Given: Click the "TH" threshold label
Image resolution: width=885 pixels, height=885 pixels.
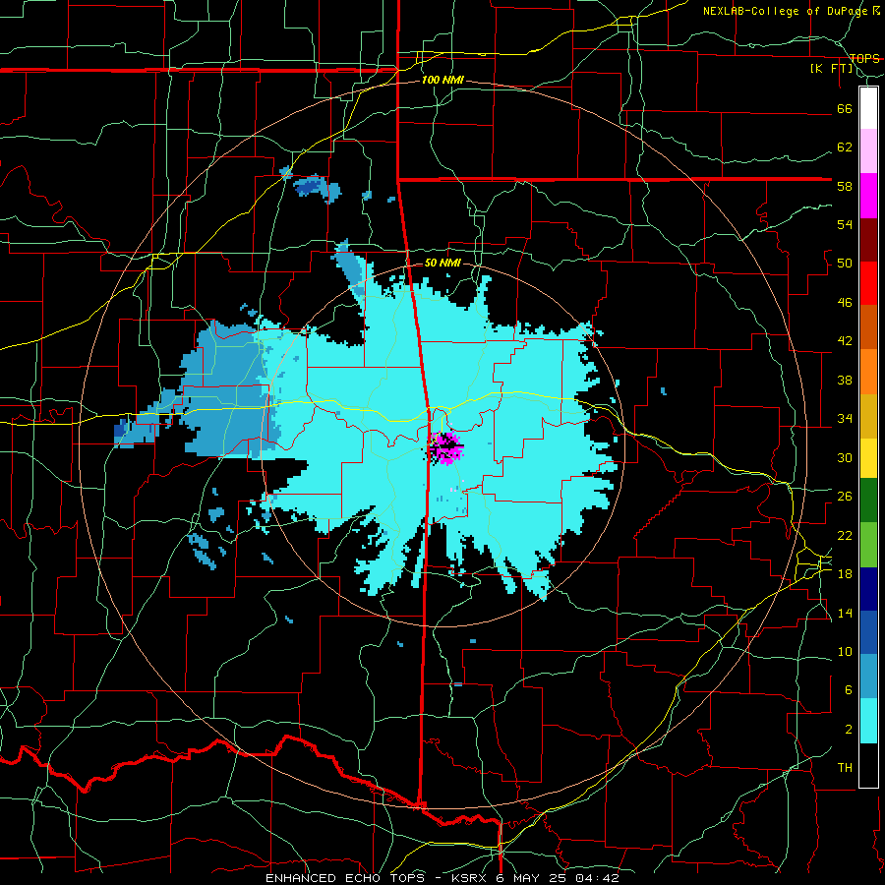Looking at the screenshot, I should pos(845,768).
